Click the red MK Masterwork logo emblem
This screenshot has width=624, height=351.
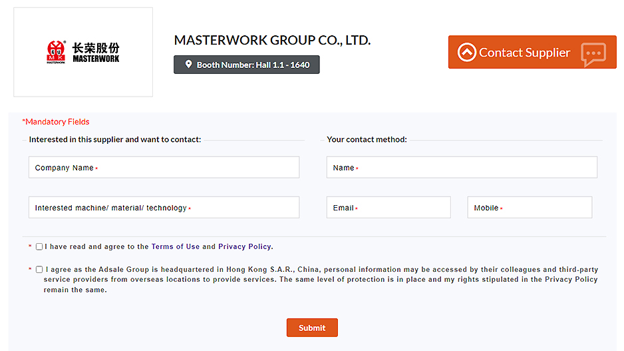click(x=56, y=51)
